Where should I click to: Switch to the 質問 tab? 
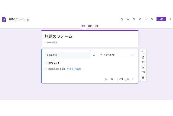click(83, 26)
